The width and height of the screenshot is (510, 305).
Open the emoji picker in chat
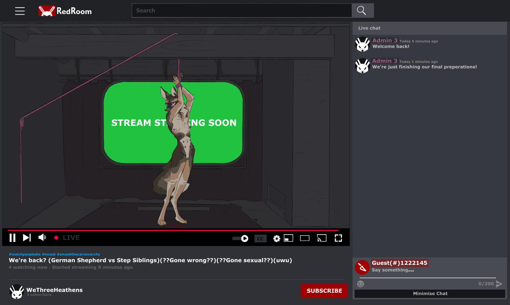360,284
